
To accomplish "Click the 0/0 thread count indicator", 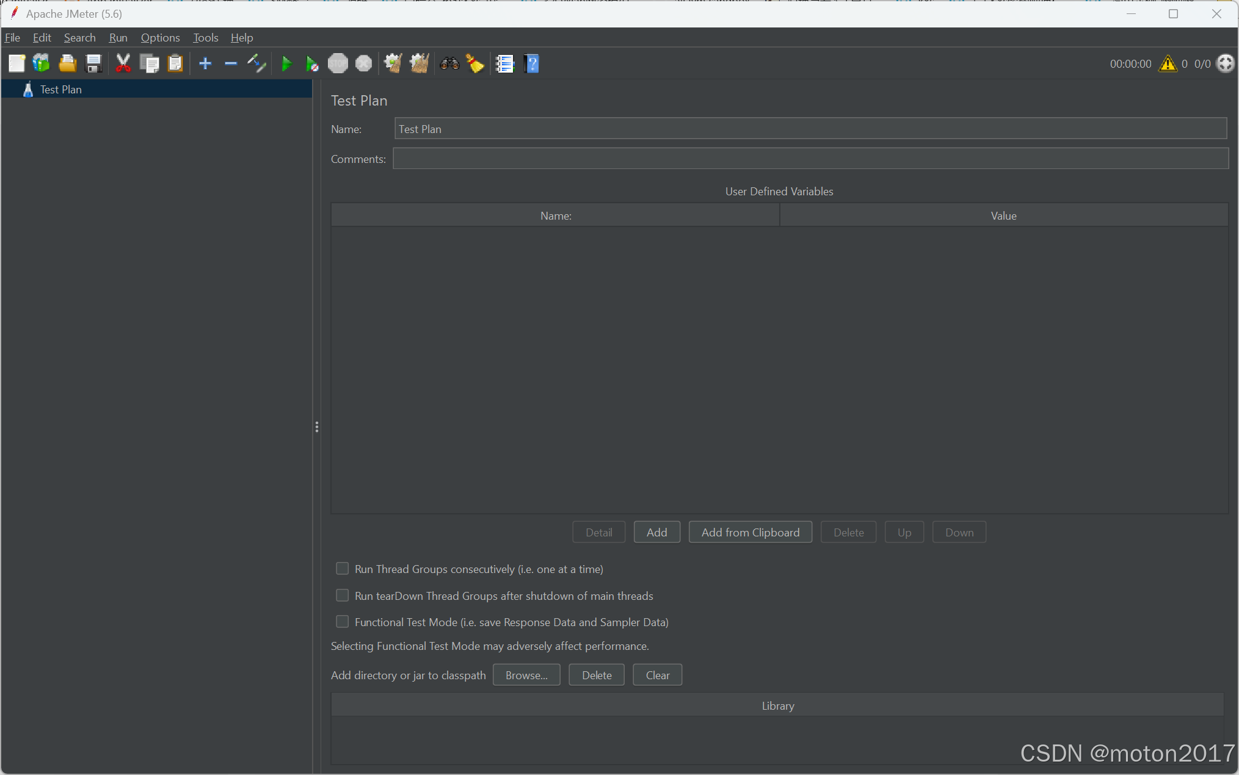I will pyautogui.click(x=1202, y=63).
